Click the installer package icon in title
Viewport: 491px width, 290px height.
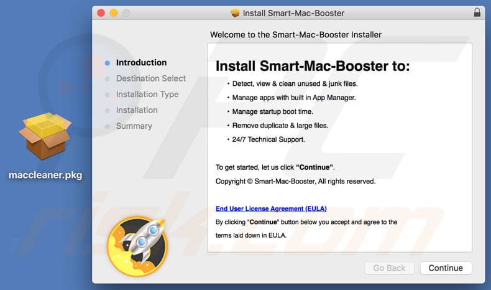tap(235, 13)
